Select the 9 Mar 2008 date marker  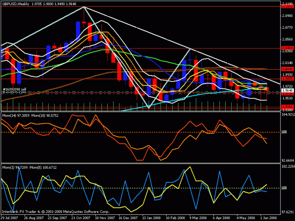tap(198, 218)
